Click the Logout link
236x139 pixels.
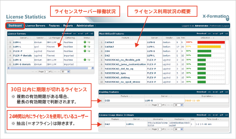[226, 26]
